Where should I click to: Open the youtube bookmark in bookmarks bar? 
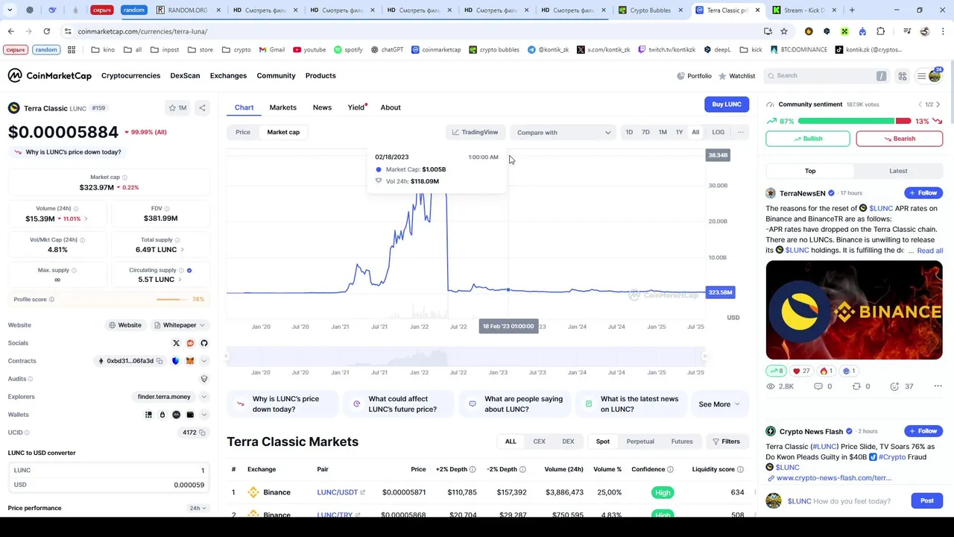click(309, 49)
